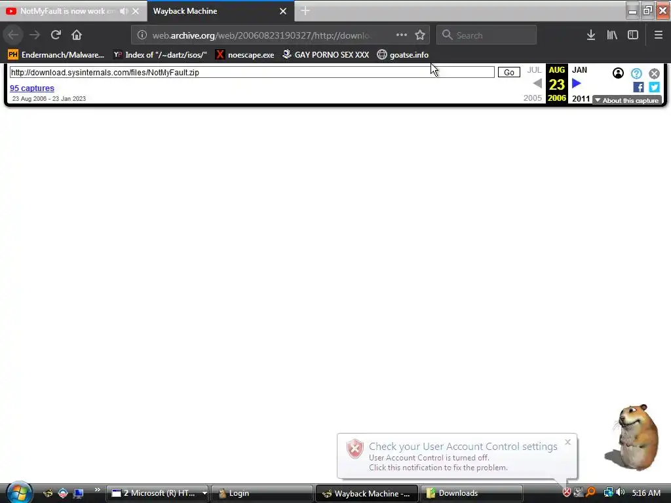Open Wayback user account icon
Screen dimensions: 671x503
click(618, 73)
